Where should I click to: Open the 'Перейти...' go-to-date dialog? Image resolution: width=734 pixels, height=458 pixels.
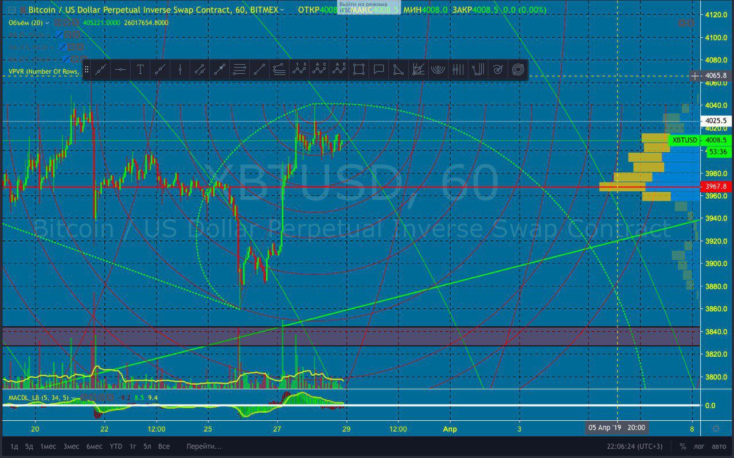click(x=204, y=447)
